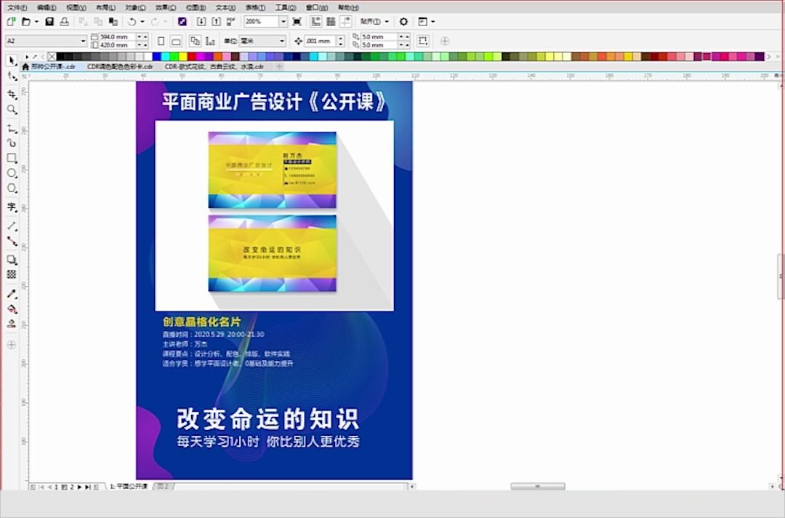Screen dimensions: 785x518
Task: Toggle portrait page orientation
Action: point(161,41)
